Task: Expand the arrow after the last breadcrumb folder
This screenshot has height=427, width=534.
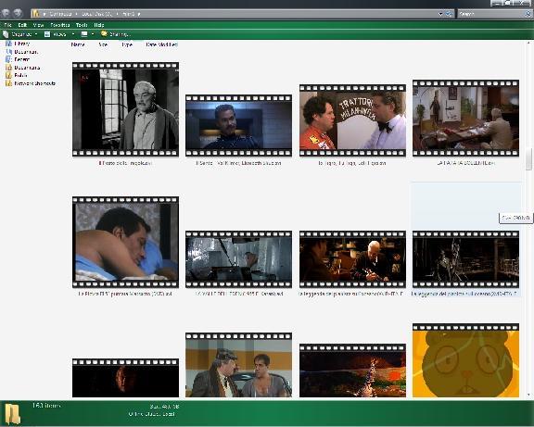Action: tap(139, 14)
